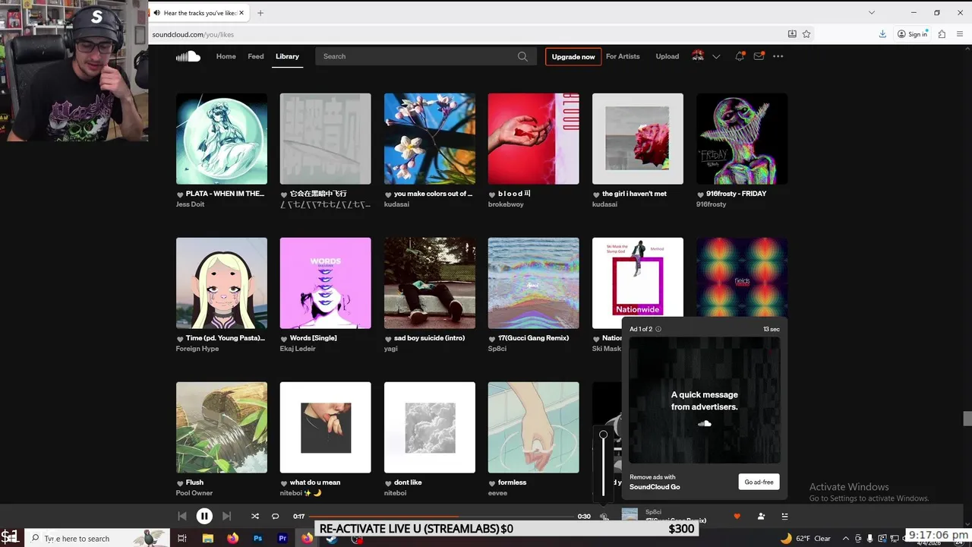
Task: Click the page scrollbar thumb
Action: click(x=967, y=419)
